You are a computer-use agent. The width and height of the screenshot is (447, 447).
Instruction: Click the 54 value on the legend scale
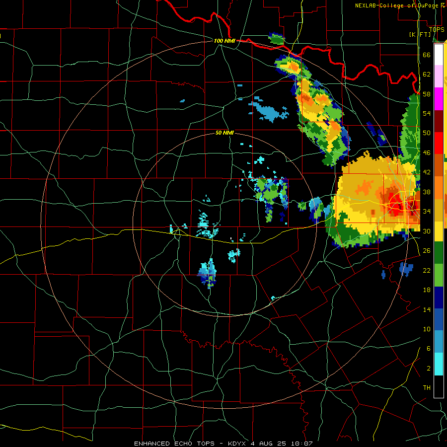point(427,113)
